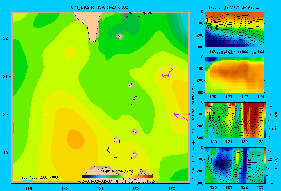The height and width of the screenshot is (191, 281).
Task: Open the northward velocity section plot
Action: tap(235, 120)
